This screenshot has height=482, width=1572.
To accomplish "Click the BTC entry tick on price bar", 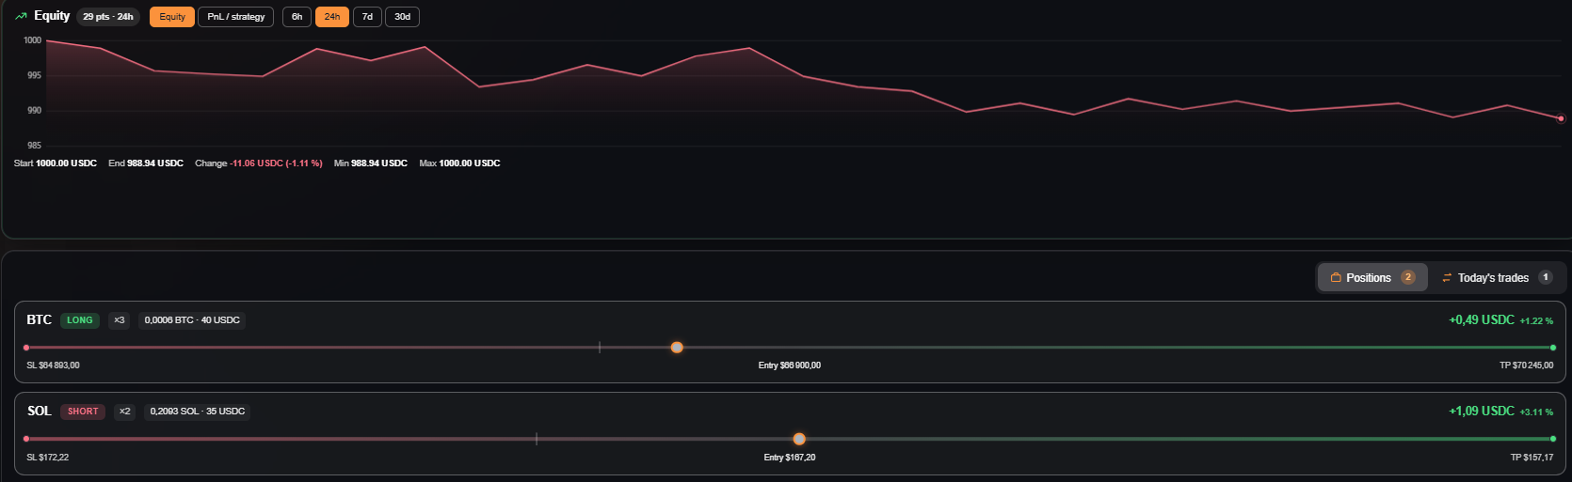I will [x=600, y=348].
